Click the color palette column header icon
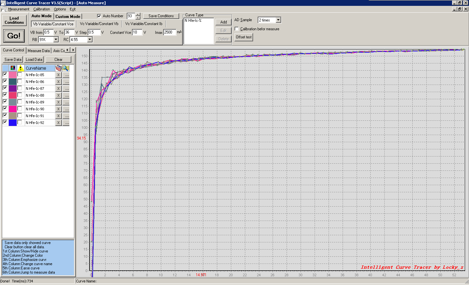 (x=13, y=68)
